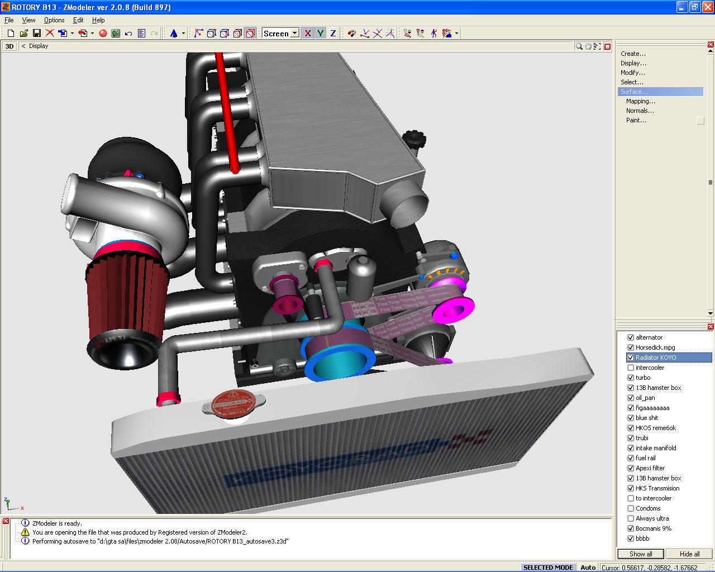This screenshot has height=572, width=715.
Task: Click the small options box beside Paint...
Action: tap(700, 121)
